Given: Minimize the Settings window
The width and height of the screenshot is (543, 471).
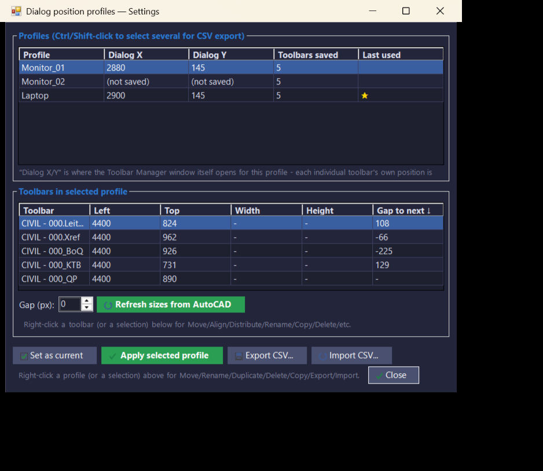Looking at the screenshot, I should pos(373,11).
